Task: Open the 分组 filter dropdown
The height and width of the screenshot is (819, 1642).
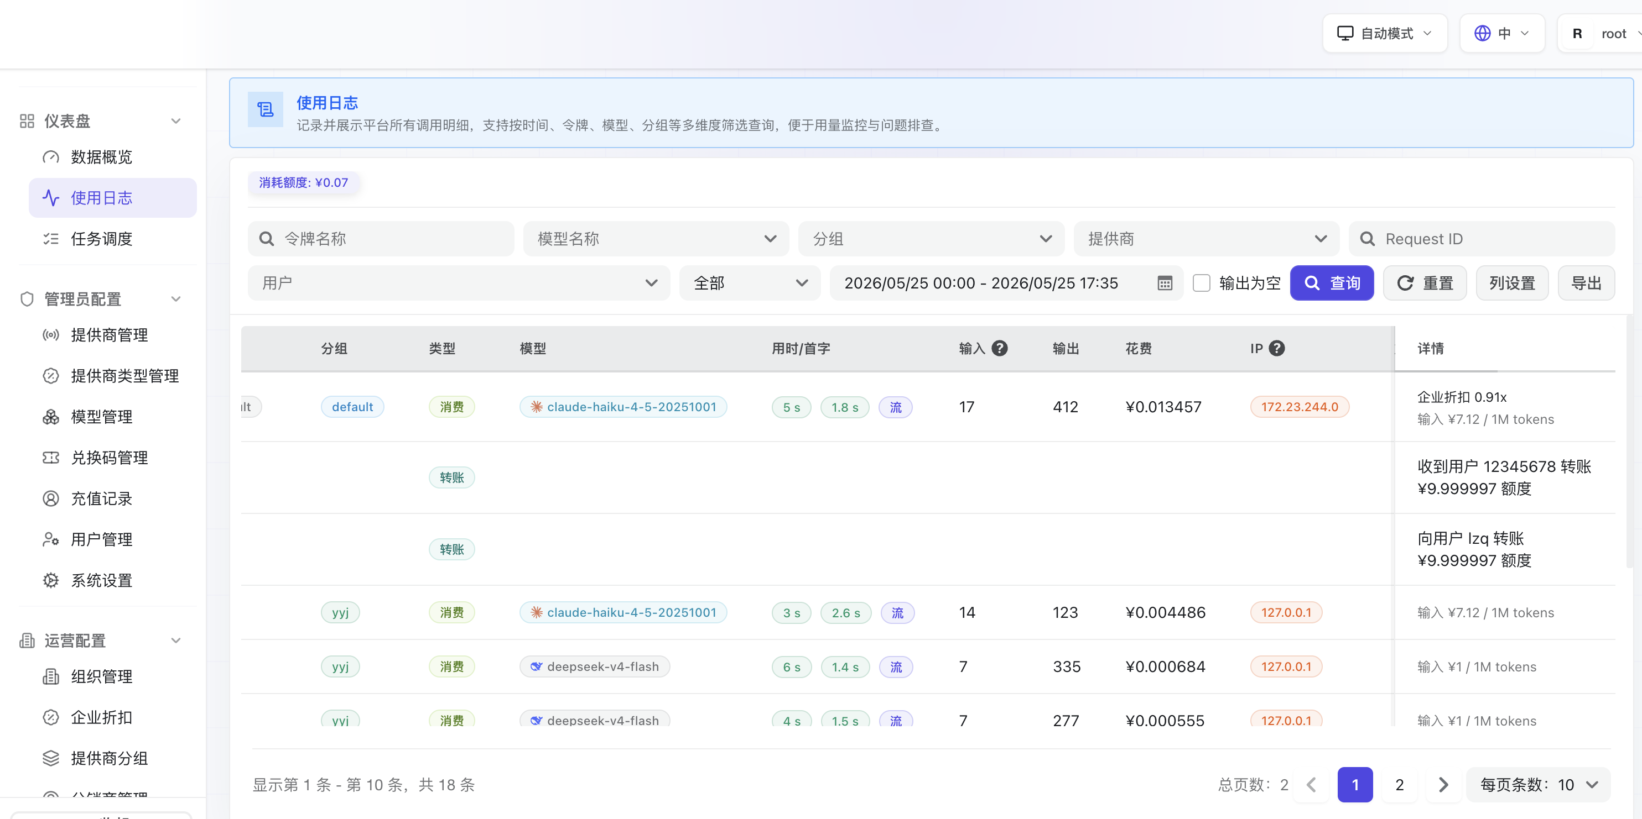Action: tap(931, 239)
